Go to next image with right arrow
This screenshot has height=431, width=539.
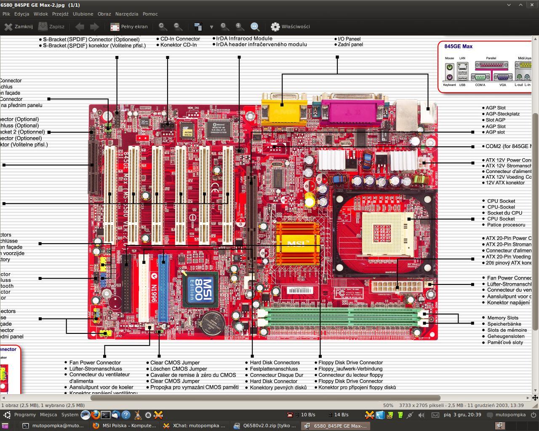click(x=94, y=27)
